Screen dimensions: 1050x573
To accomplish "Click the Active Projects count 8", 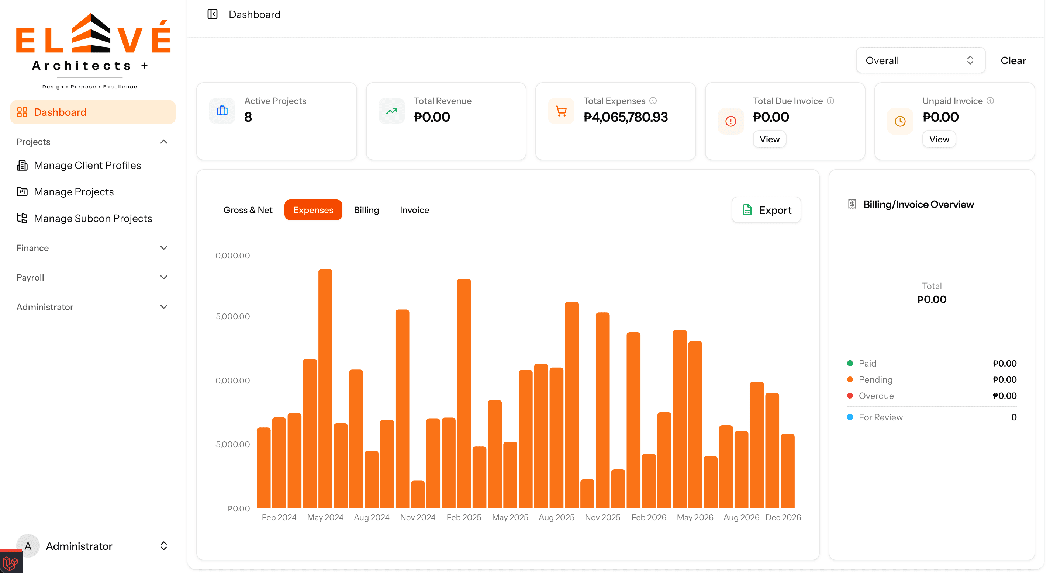I will click(248, 117).
